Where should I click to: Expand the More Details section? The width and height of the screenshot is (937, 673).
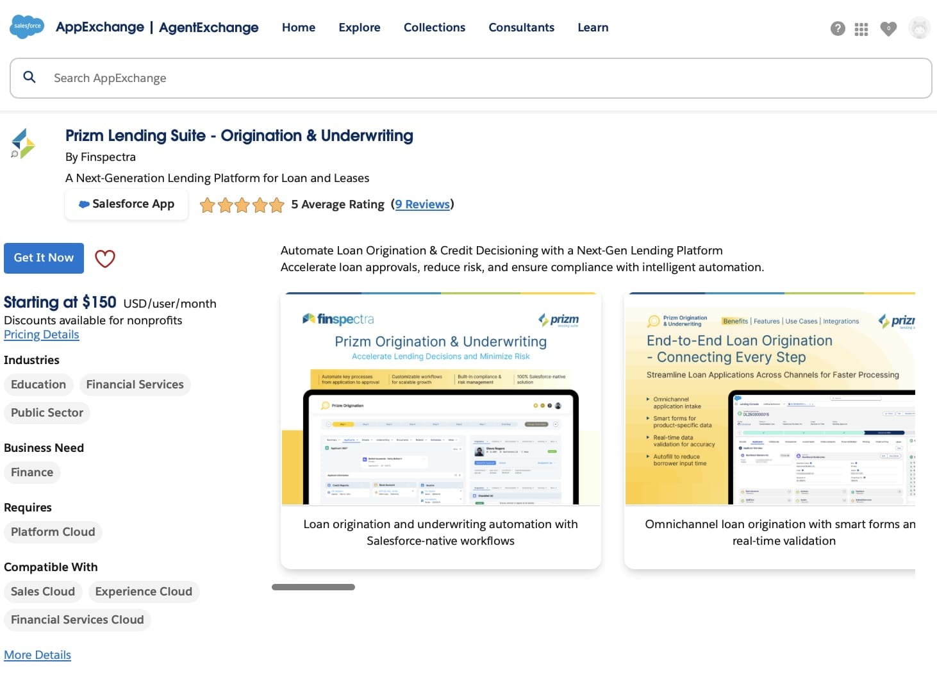37,654
